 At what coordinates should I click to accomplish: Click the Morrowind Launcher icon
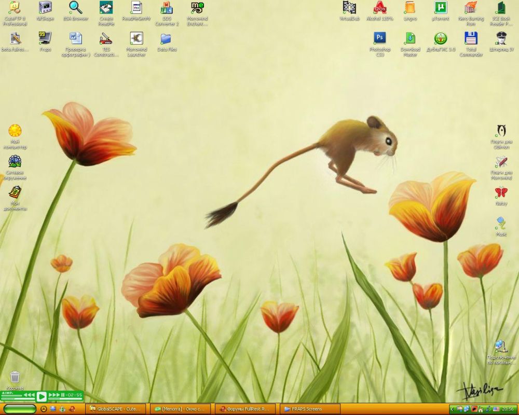tap(136, 39)
